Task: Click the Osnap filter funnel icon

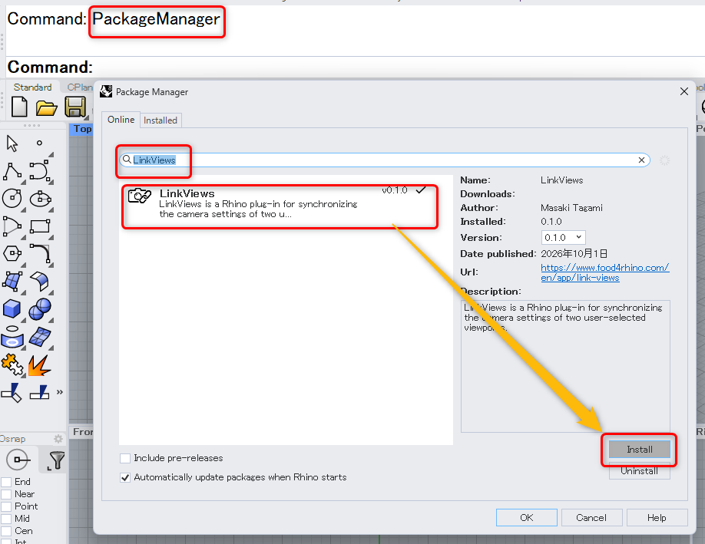Action: 57,460
